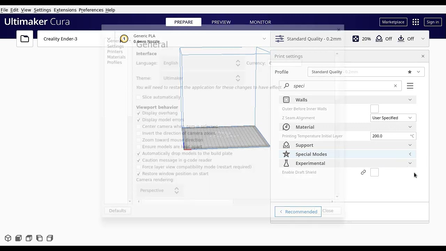Collapse the Material section chevron

410,127
